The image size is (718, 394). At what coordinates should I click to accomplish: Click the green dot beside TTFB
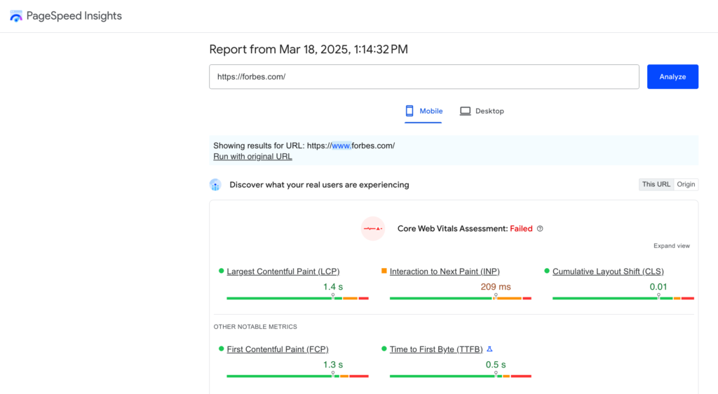384,349
